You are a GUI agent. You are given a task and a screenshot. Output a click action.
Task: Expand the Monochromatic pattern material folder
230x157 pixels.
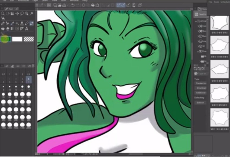(x=198, y=31)
